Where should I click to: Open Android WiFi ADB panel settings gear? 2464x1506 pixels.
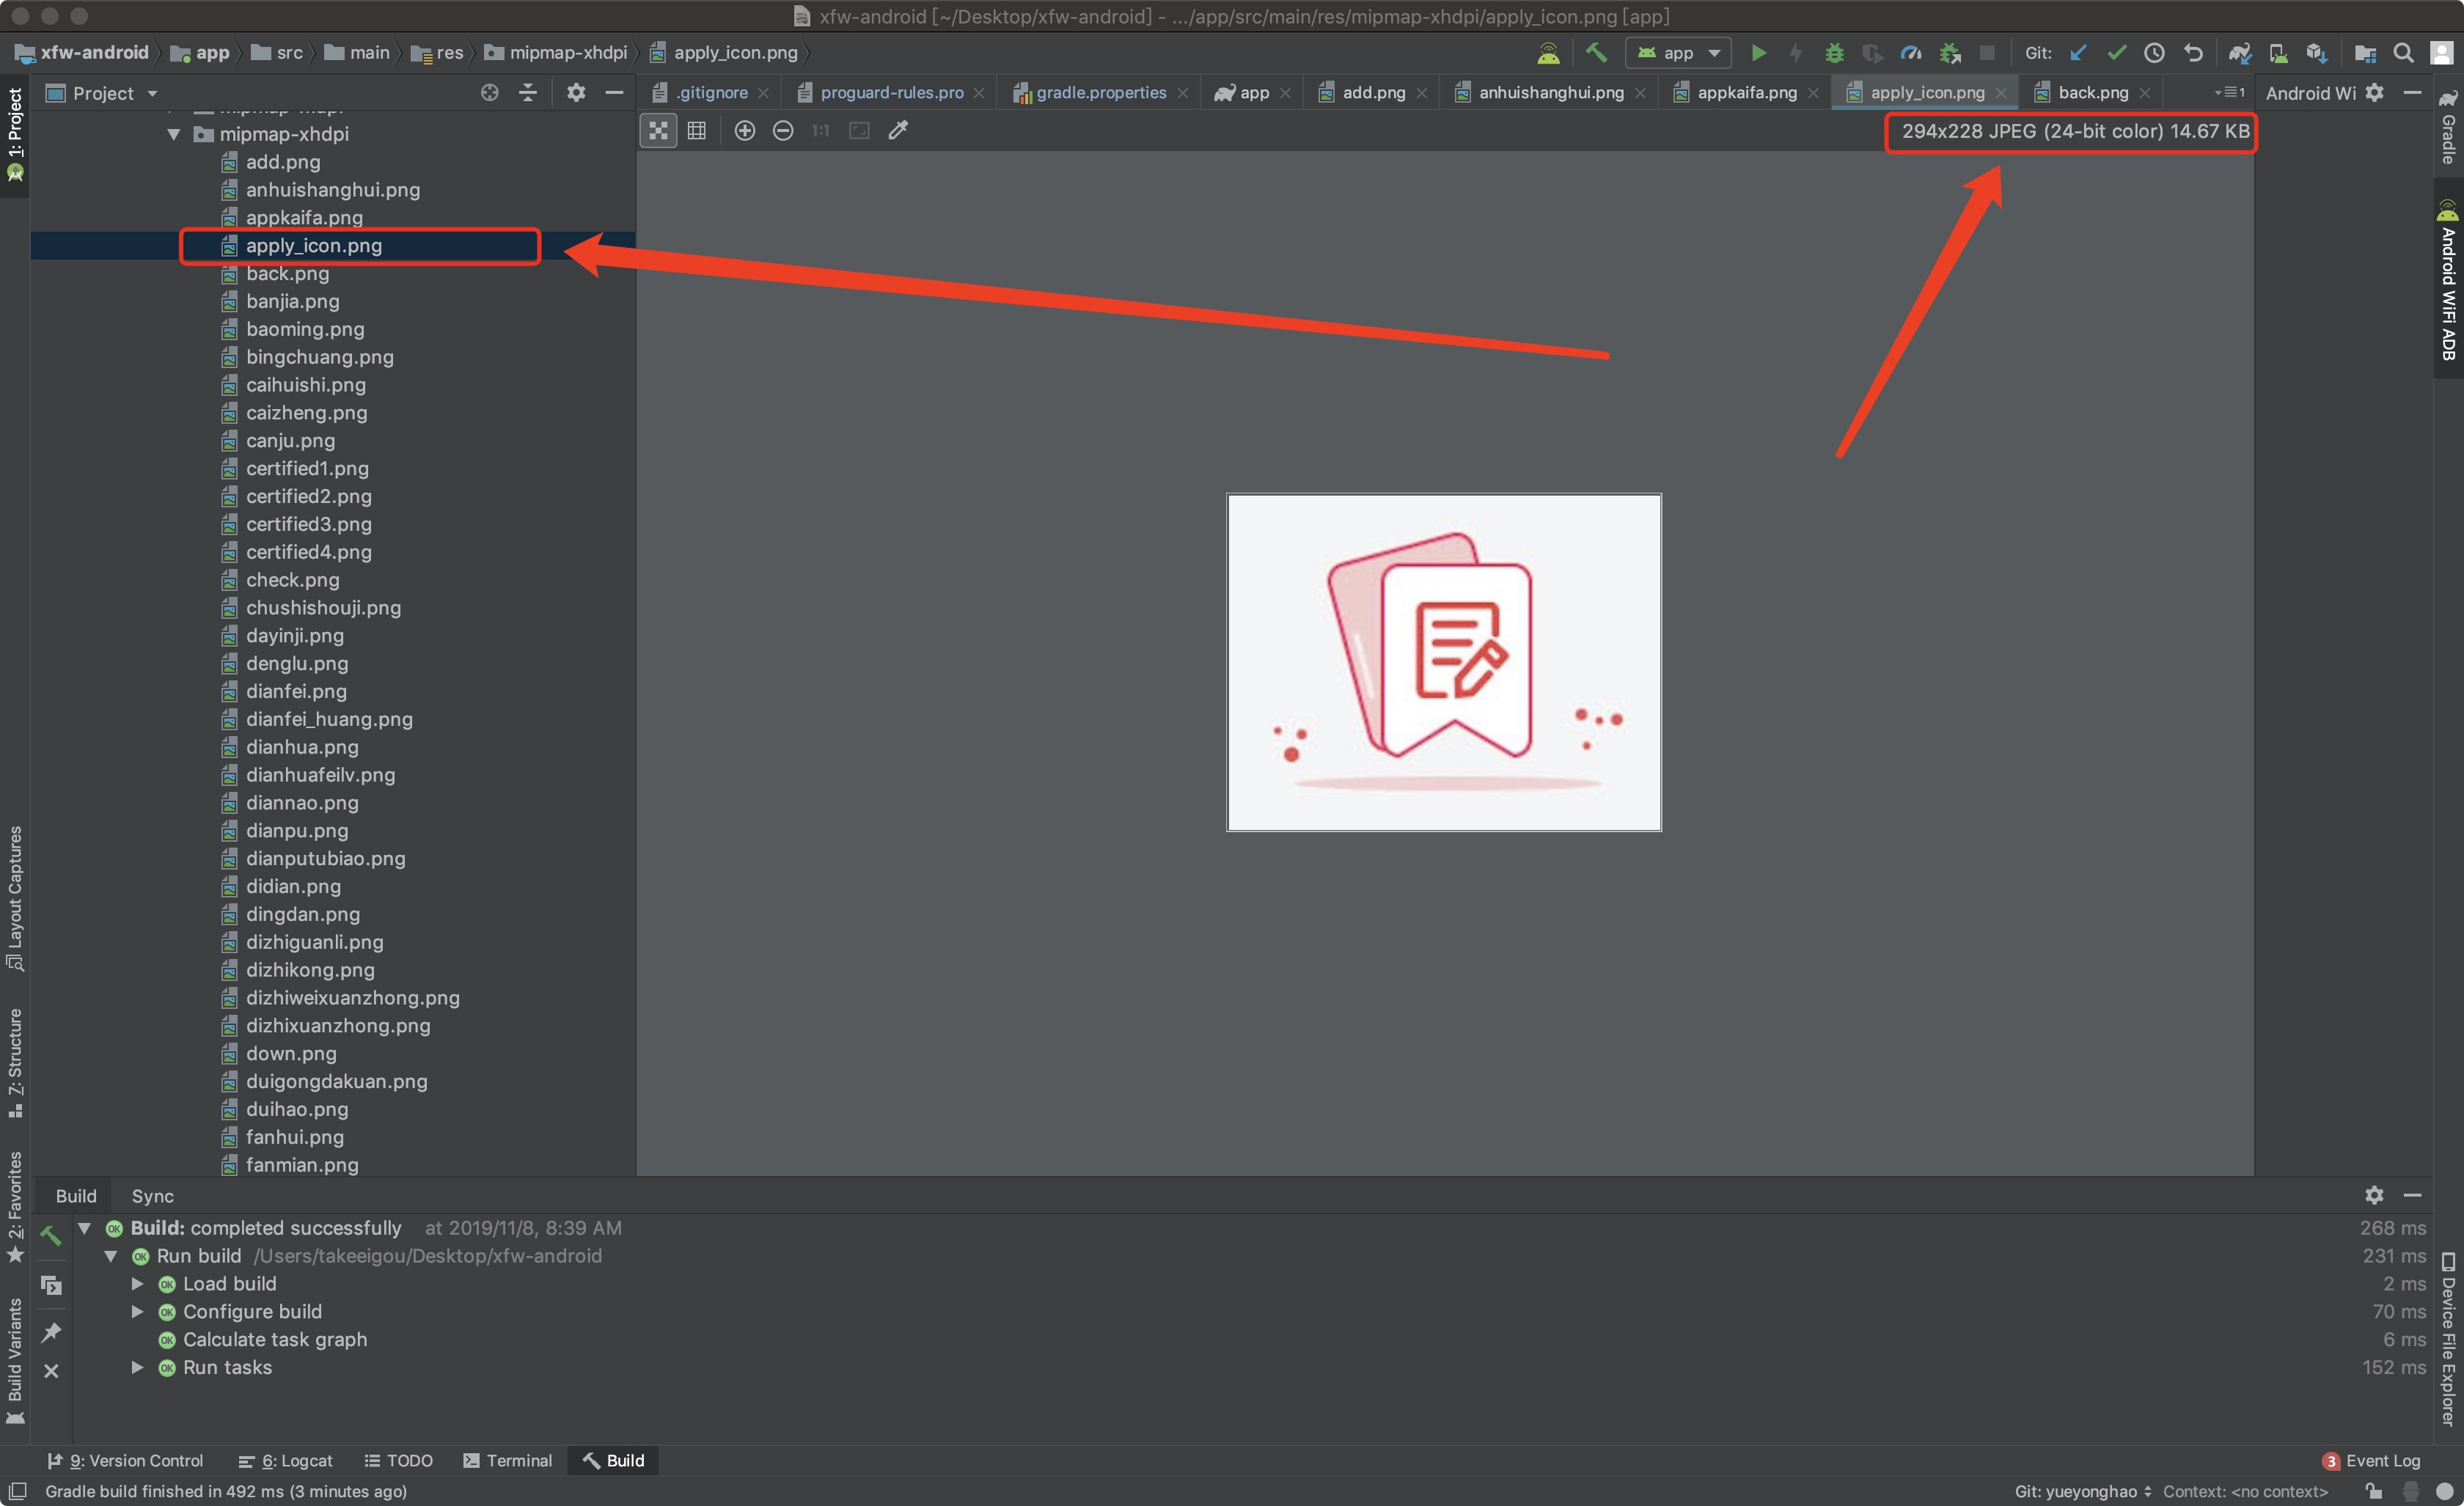tap(2375, 93)
